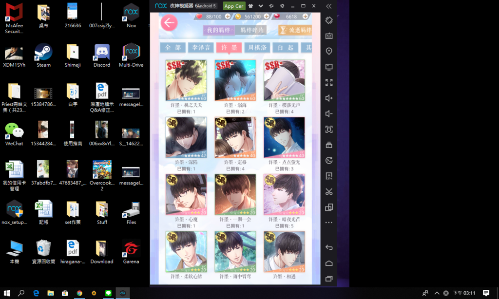Open SSR card 许墨·樱落无声
The image size is (499, 299).
[x=284, y=80]
